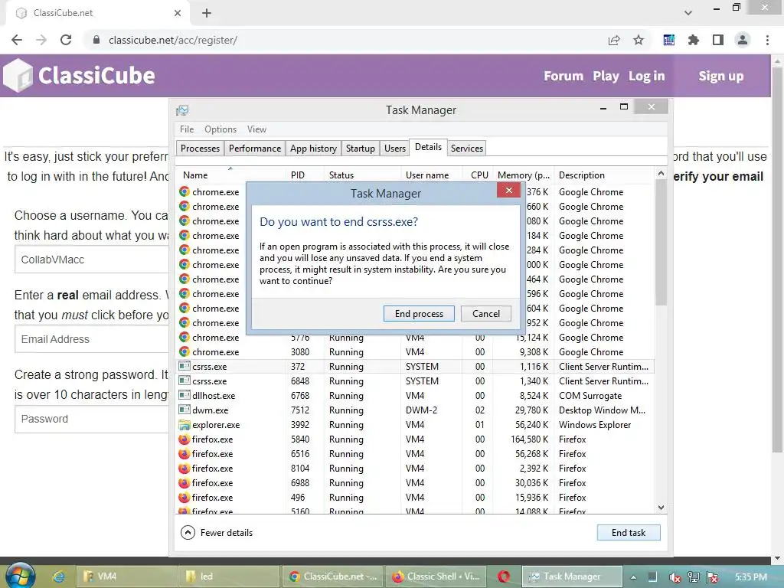Click firefox.exe icon with PID 5840

pyautogui.click(x=184, y=439)
